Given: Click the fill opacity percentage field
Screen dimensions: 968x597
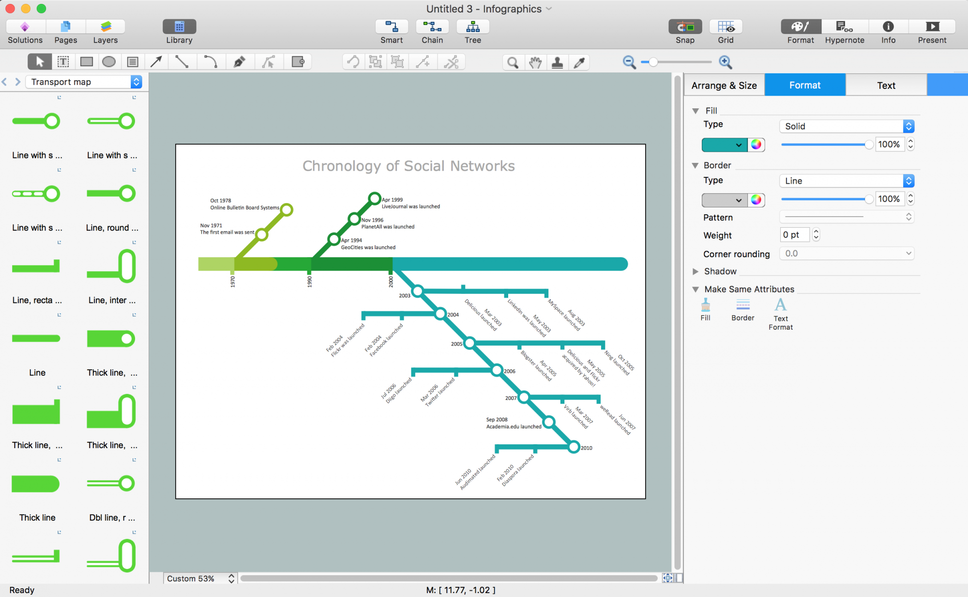Looking at the screenshot, I should click(x=890, y=145).
